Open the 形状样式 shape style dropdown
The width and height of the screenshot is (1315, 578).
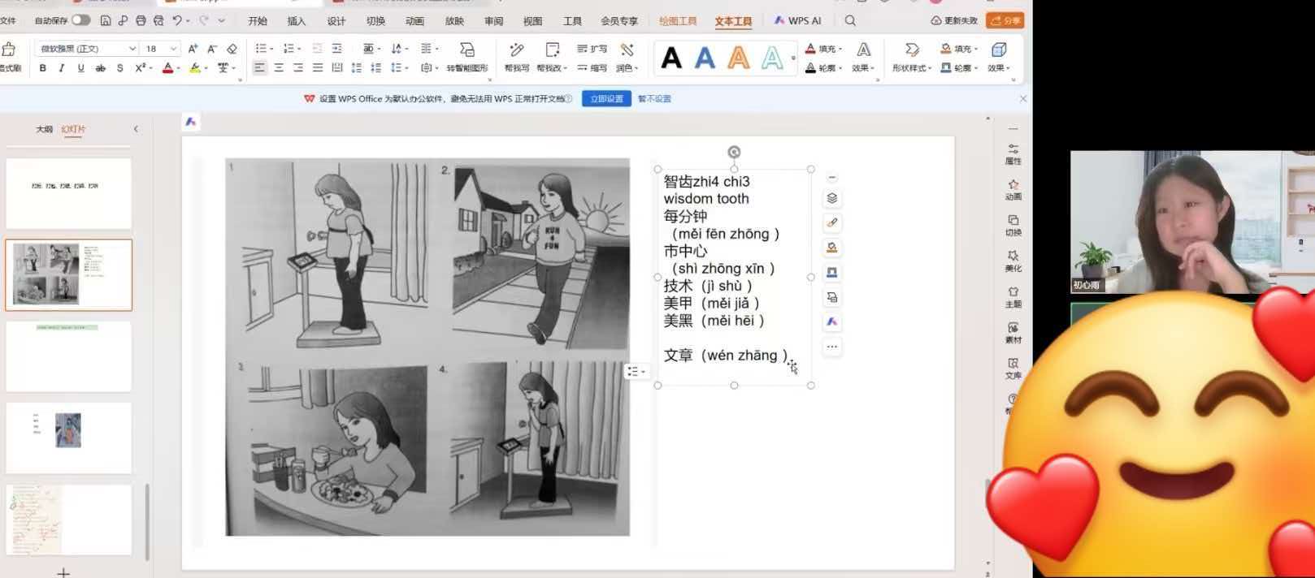(x=912, y=57)
